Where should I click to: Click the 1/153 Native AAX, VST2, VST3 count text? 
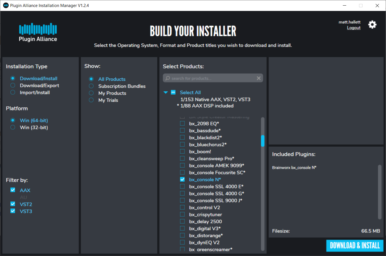[215, 99]
